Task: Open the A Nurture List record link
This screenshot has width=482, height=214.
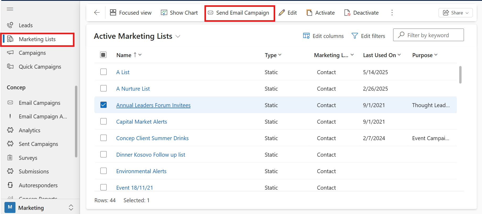Action: click(x=133, y=89)
